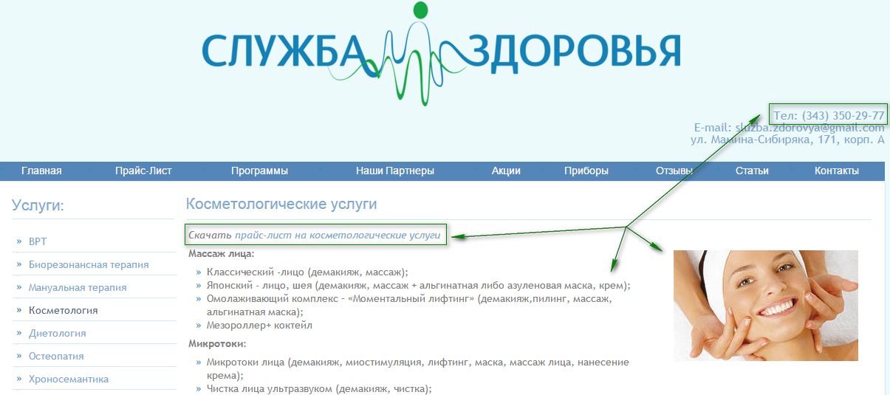This screenshot has width=890, height=395.
Task: Open Биорезонансная терапия service link
Action: click(x=89, y=264)
